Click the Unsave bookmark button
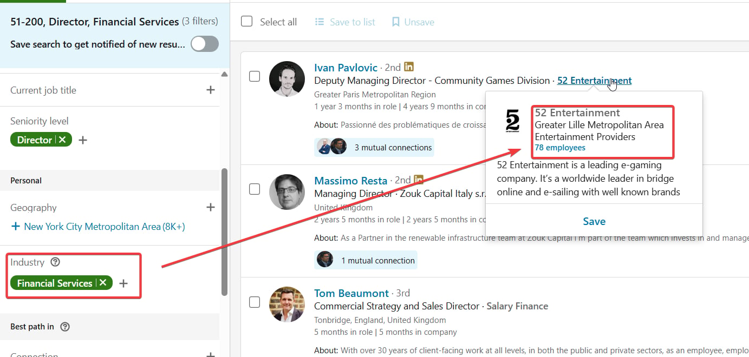Viewport: 749px width, 357px height. click(413, 22)
